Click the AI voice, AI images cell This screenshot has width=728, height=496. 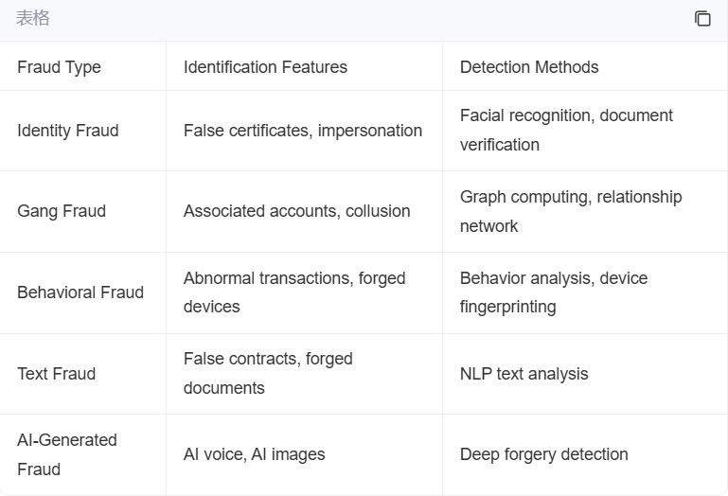304,454
